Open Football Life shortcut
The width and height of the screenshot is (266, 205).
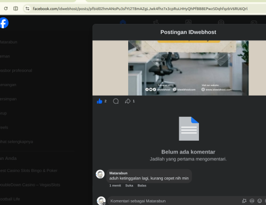(x=10, y=199)
